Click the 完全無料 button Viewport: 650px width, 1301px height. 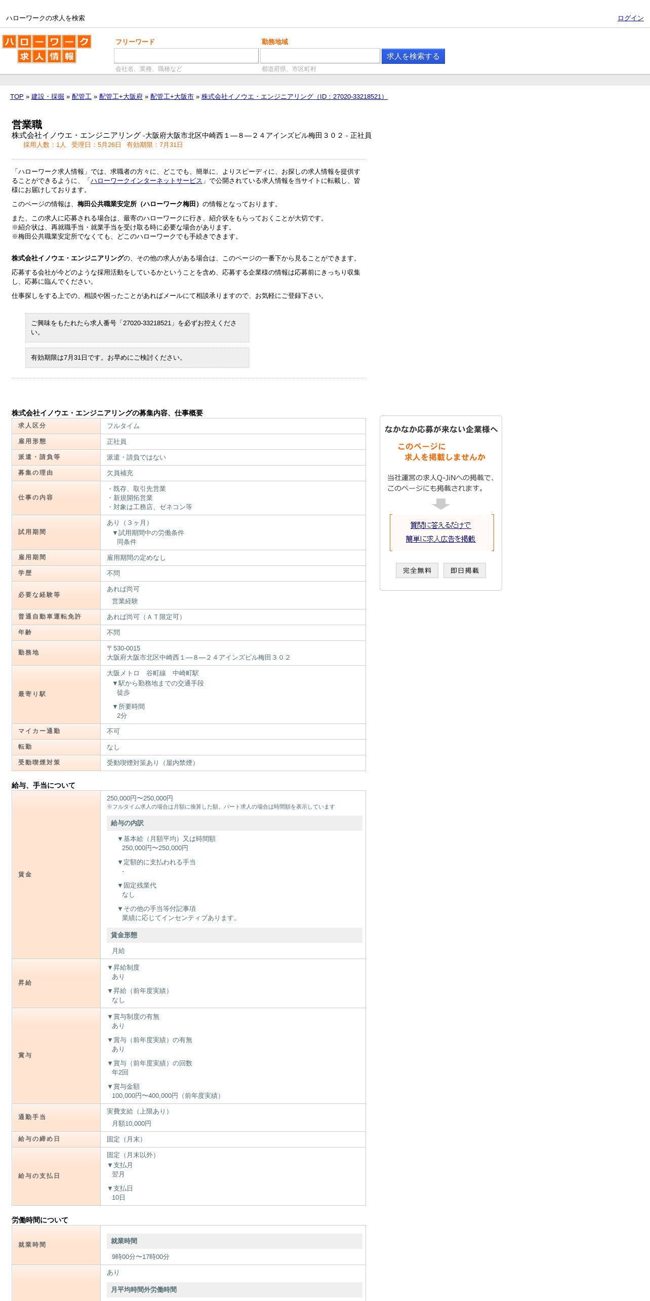pyautogui.click(x=417, y=570)
